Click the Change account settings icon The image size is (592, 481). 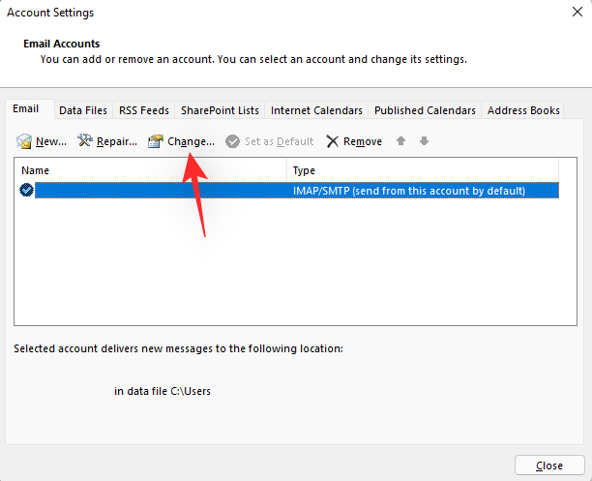click(x=155, y=142)
